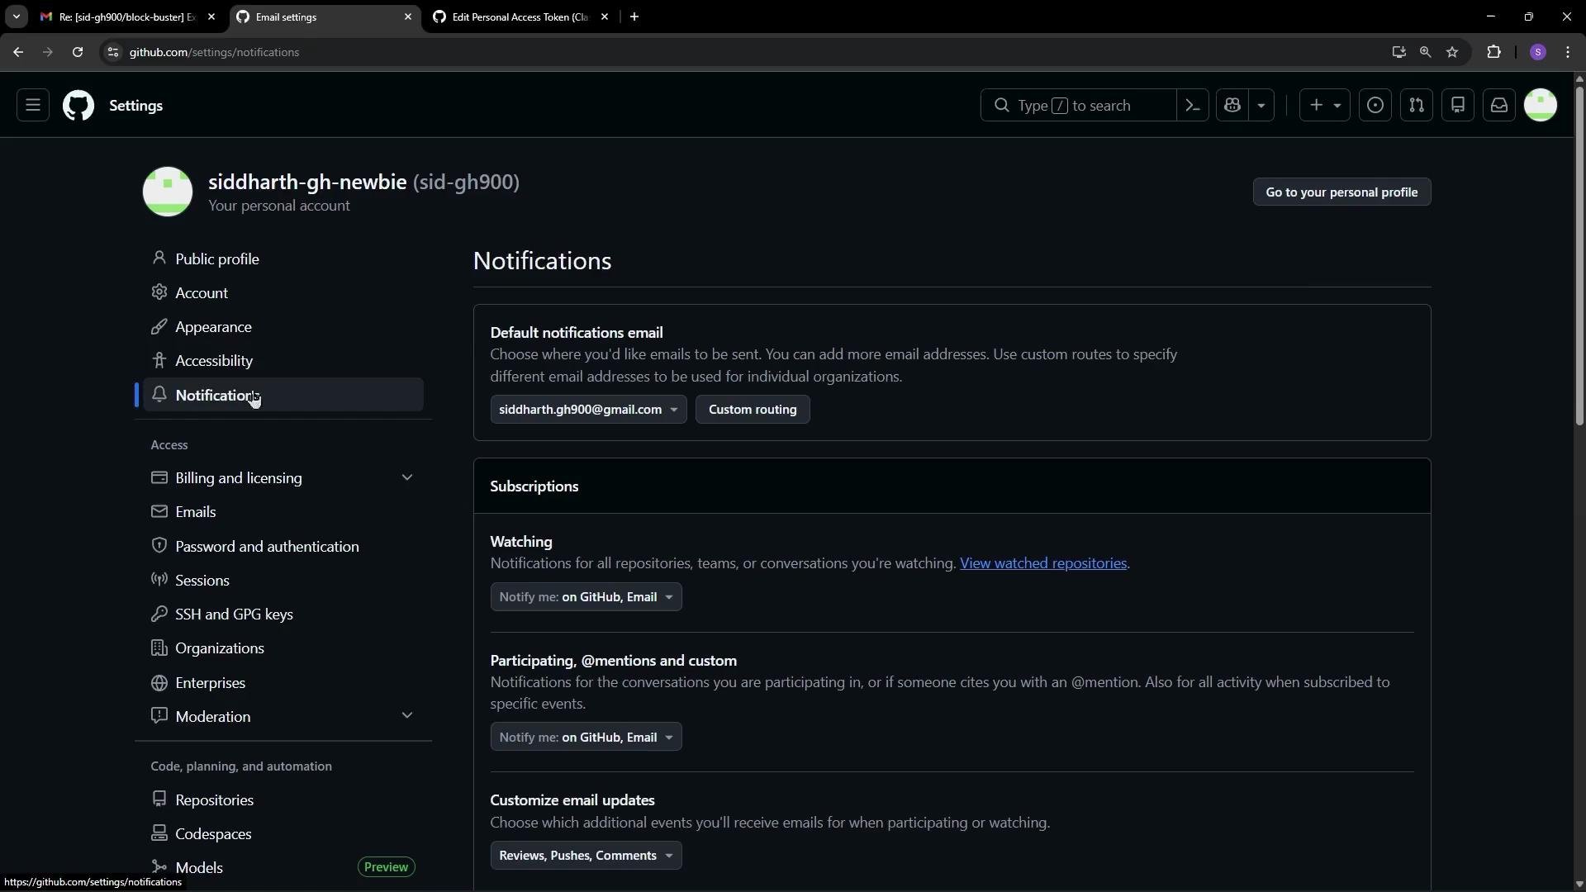Close the Gmail block-buster tab
This screenshot has width=1586, height=892.
(x=211, y=17)
